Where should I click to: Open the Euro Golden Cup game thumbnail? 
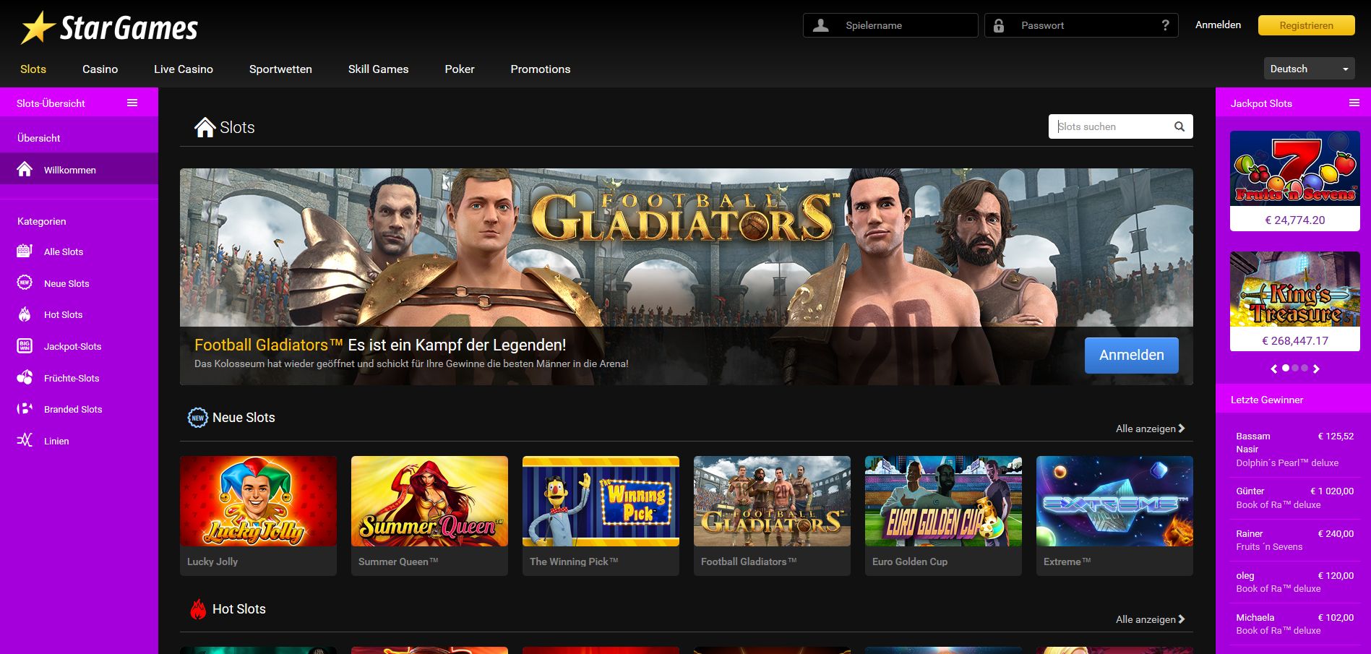tap(943, 501)
